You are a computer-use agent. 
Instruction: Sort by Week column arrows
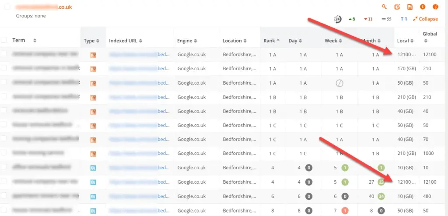tap(340, 41)
